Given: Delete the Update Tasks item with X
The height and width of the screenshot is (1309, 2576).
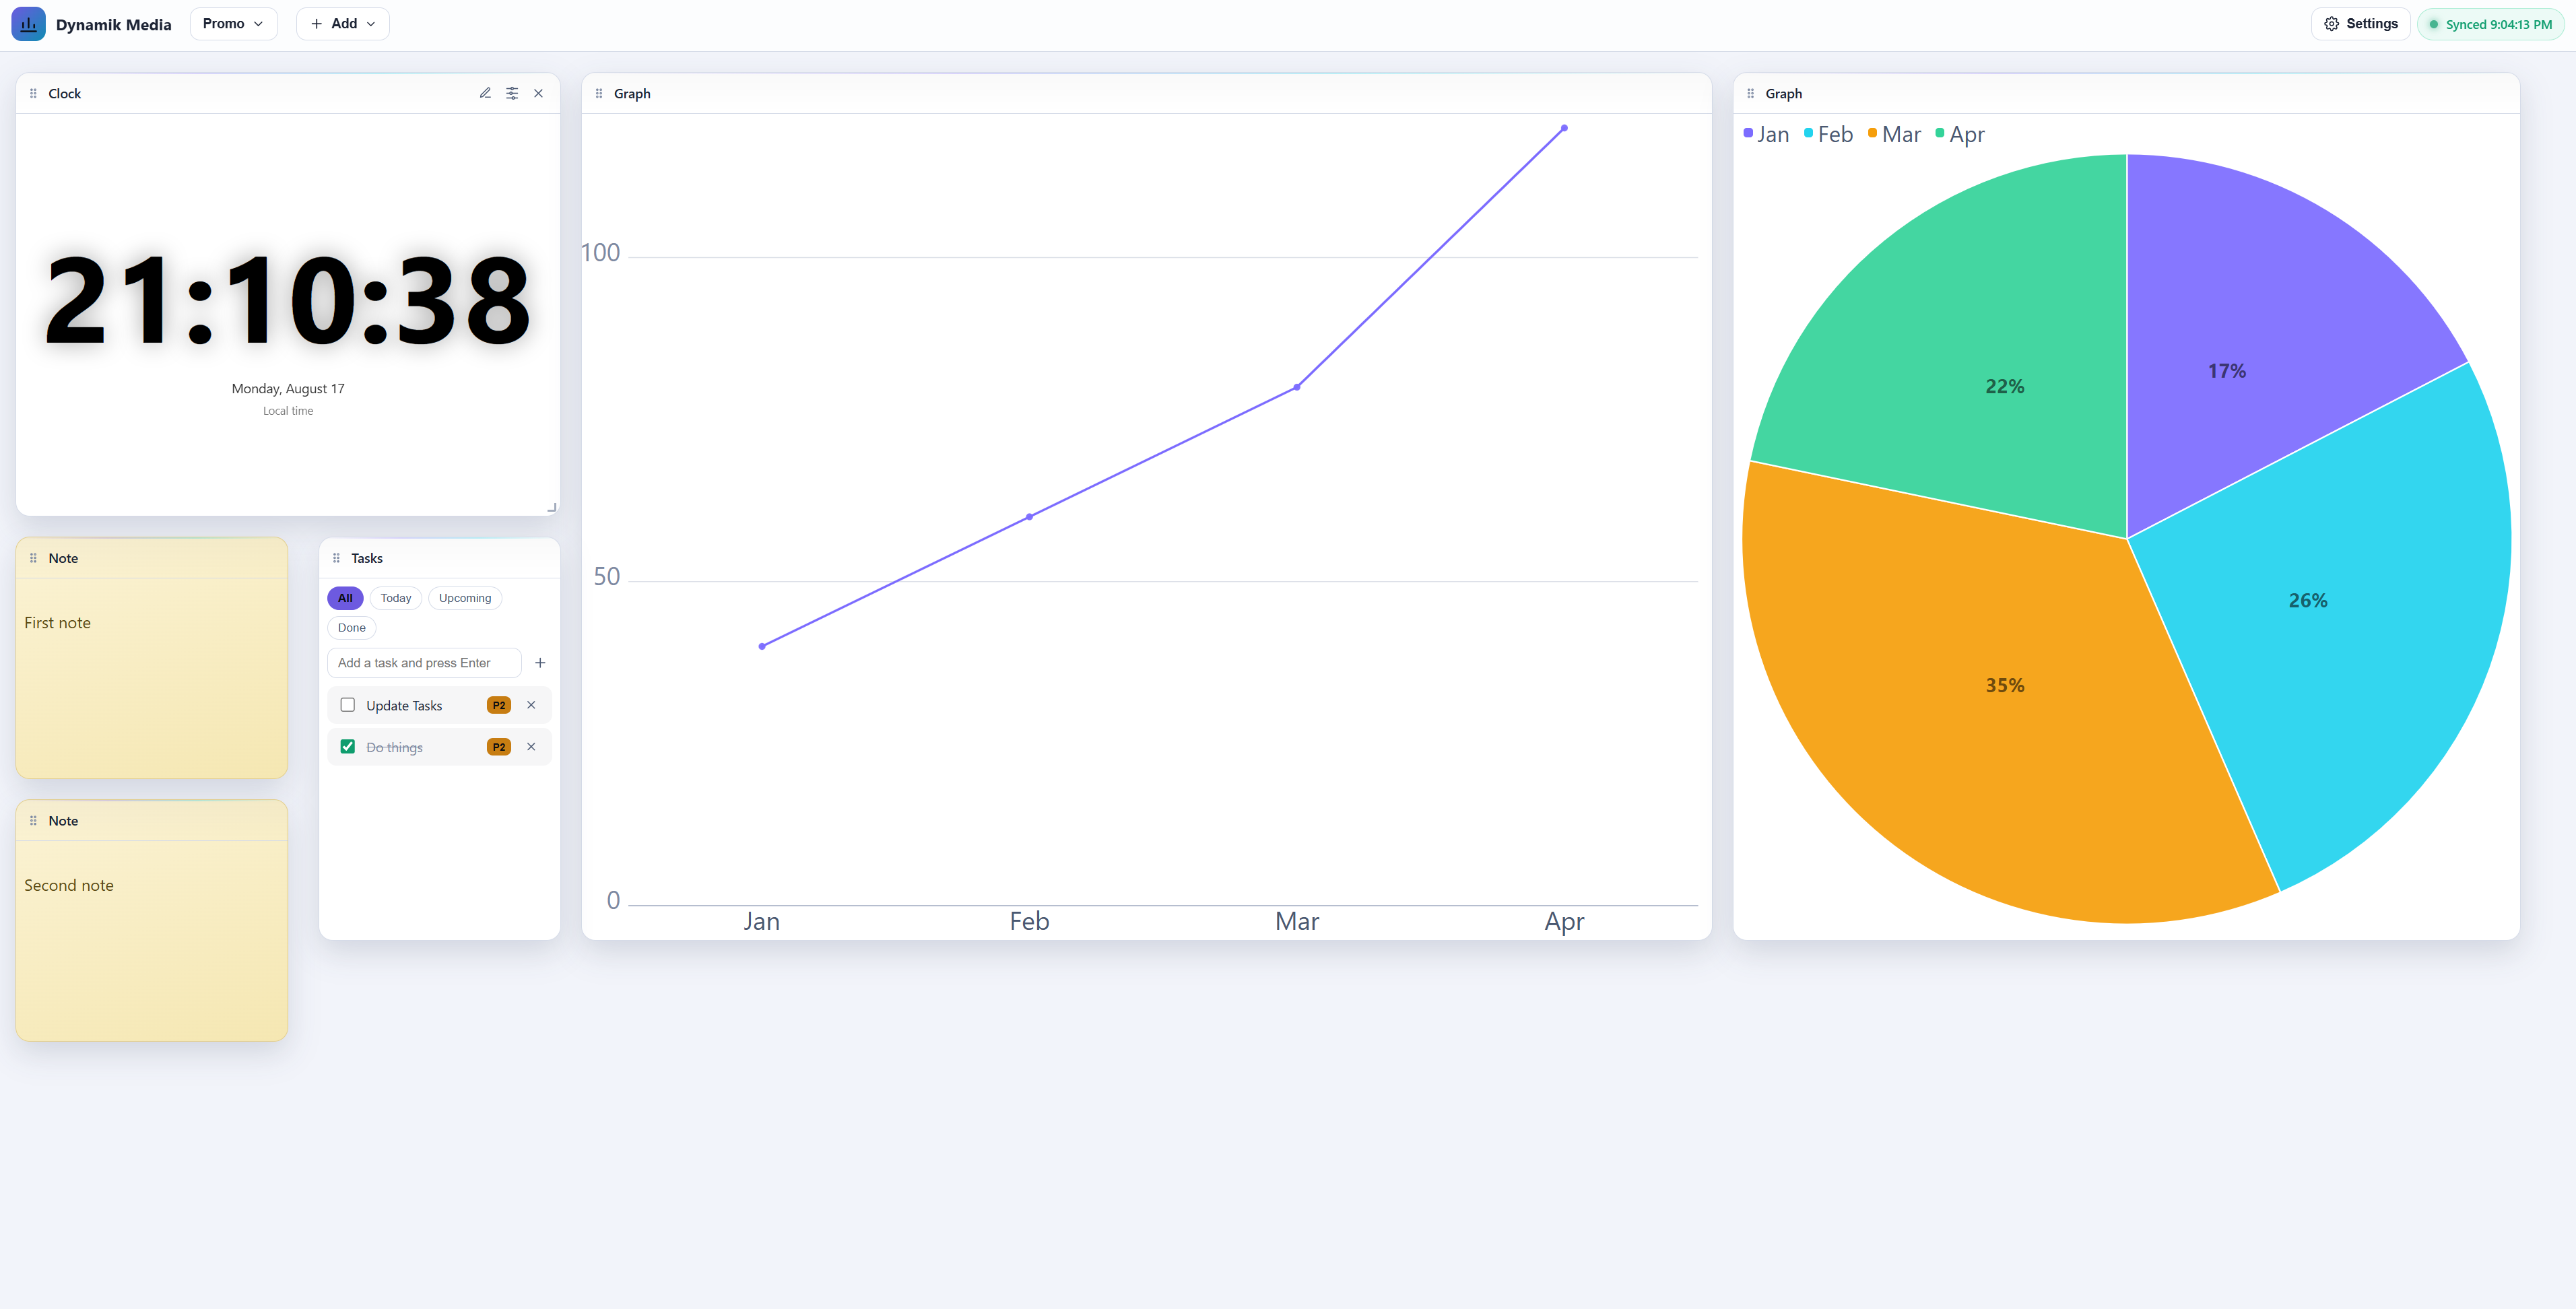Looking at the screenshot, I should point(531,705).
